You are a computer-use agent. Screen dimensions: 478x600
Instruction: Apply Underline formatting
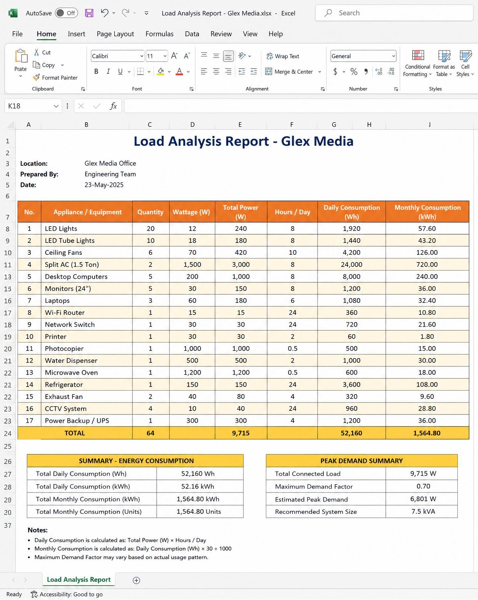(x=120, y=71)
